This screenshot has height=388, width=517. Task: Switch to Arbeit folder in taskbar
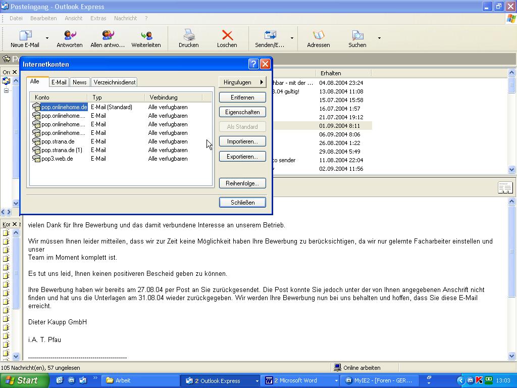coord(140,381)
